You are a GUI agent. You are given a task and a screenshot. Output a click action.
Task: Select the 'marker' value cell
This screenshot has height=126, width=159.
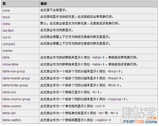click(20, 51)
